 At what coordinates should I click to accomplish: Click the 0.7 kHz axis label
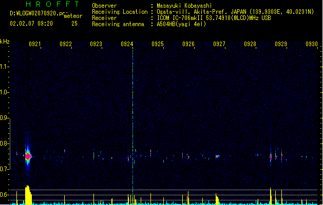pos(5,169)
